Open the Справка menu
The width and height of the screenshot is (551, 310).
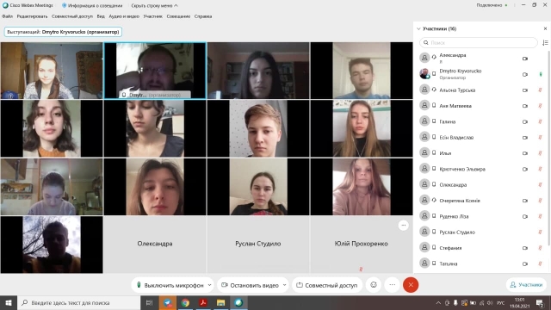[x=203, y=16]
